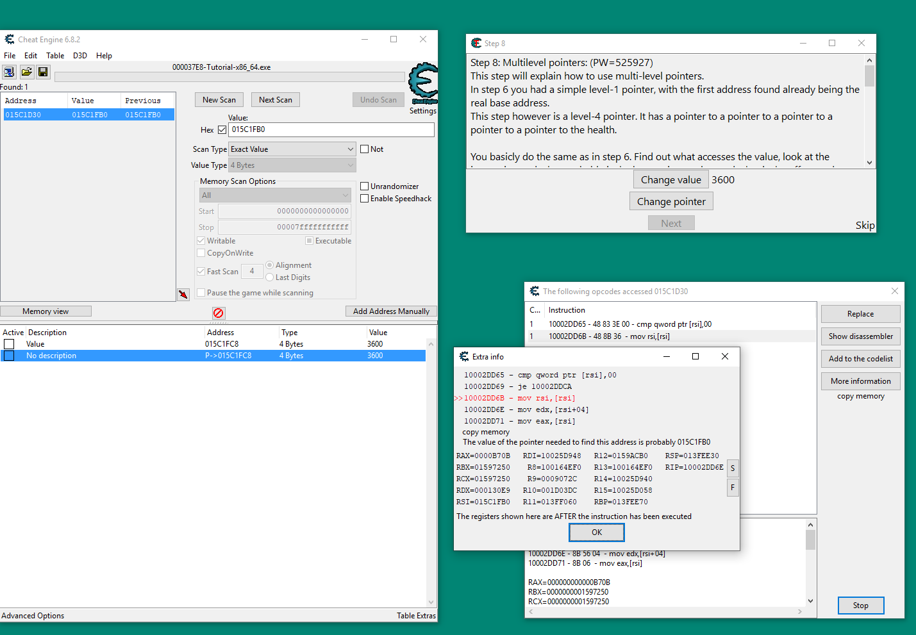
Task: Enable the Not checkbox
Action: click(x=364, y=149)
